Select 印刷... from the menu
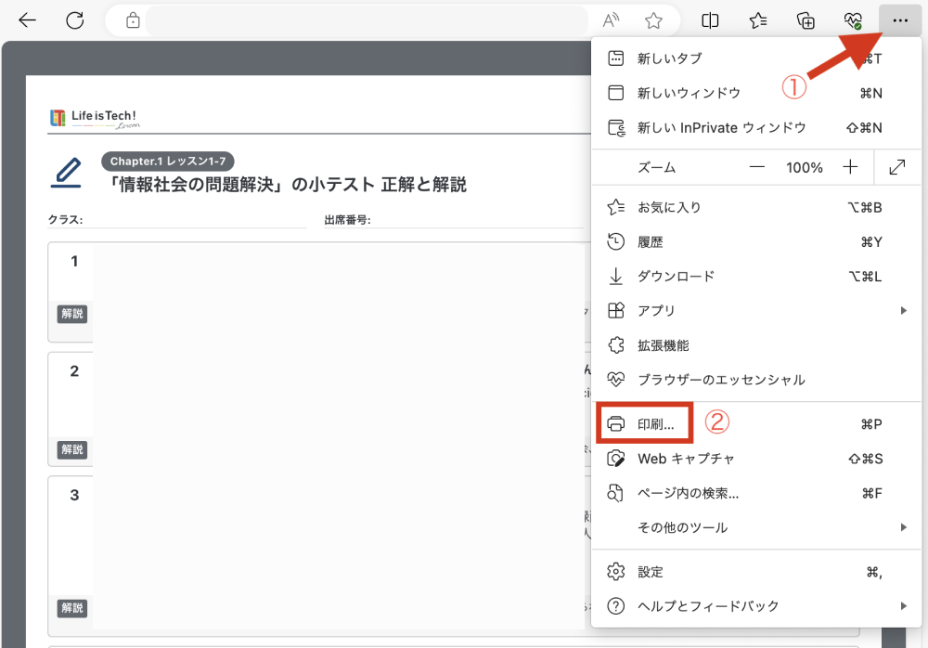This screenshot has height=648, width=928. pos(663,424)
